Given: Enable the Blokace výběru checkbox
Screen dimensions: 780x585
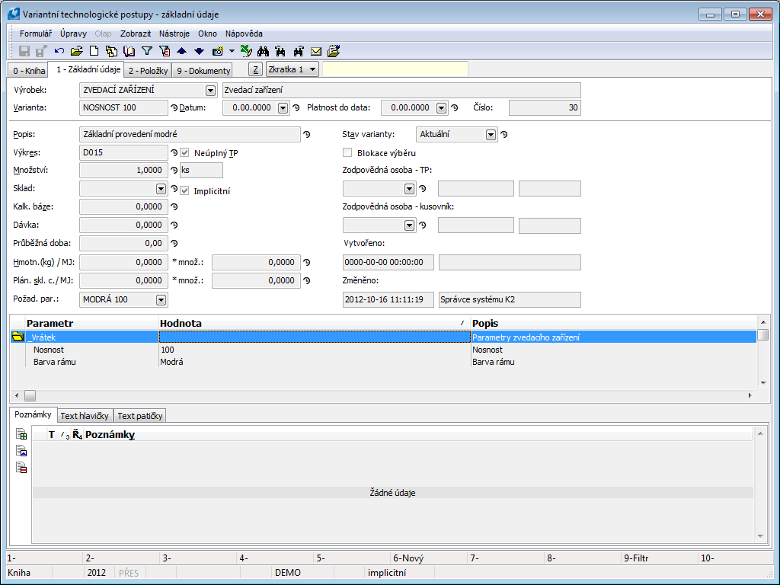Looking at the screenshot, I should (x=347, y=152).
